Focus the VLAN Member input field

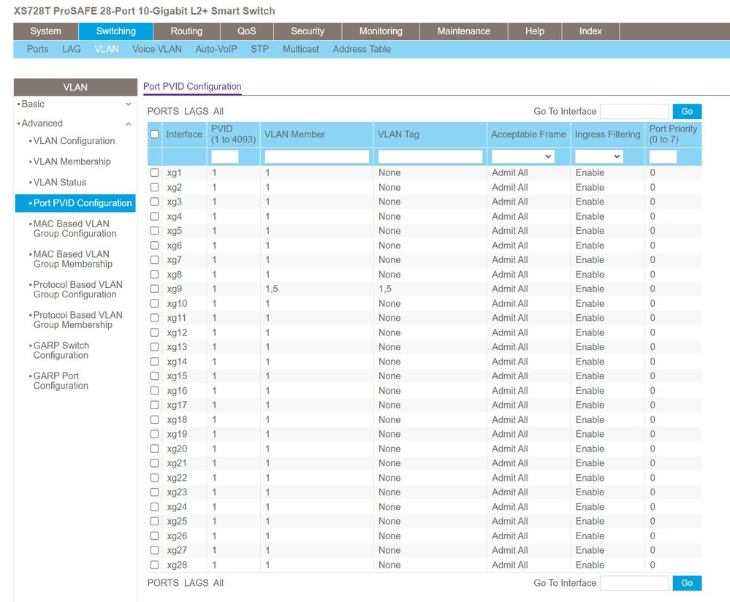316,156
